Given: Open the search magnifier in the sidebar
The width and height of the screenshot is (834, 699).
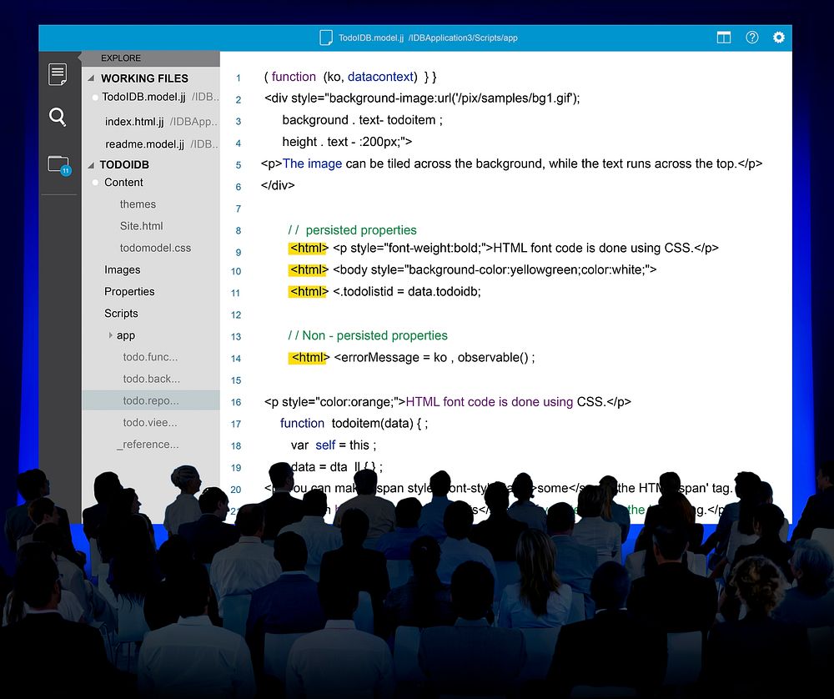Looking at the screenshot, I should tap(58, 117).
